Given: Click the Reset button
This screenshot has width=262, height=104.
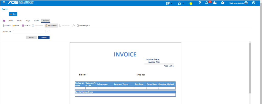Looking at the screenshot, I should 31,37.
